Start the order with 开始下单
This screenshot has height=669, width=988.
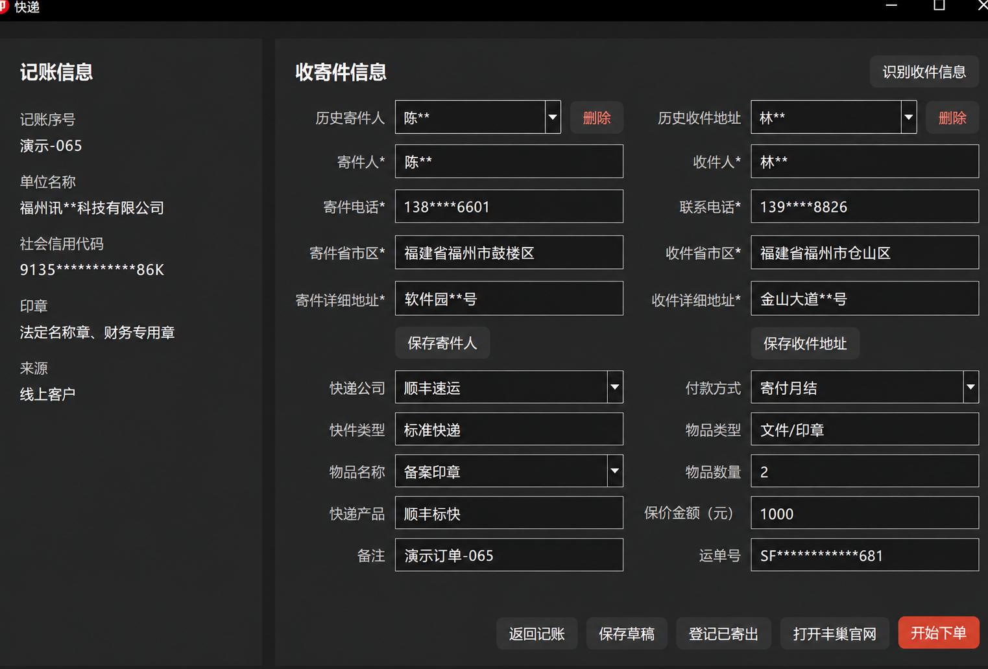(x=939, y=633)
